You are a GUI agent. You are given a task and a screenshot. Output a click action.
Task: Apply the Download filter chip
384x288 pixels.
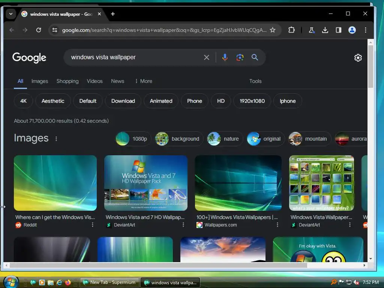click(123, 101)
